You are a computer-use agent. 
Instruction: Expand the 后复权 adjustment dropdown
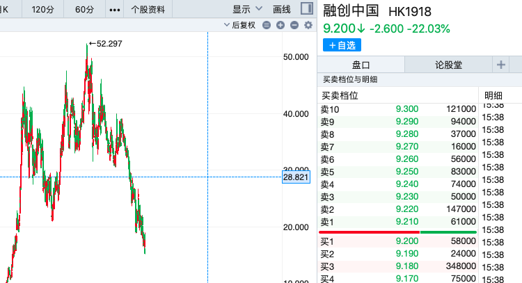[x=240, y=25]
